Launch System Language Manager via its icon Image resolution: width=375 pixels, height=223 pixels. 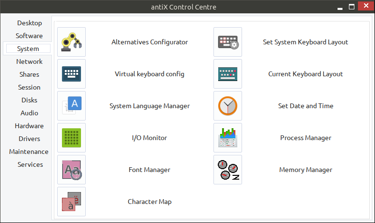point(71,106)
